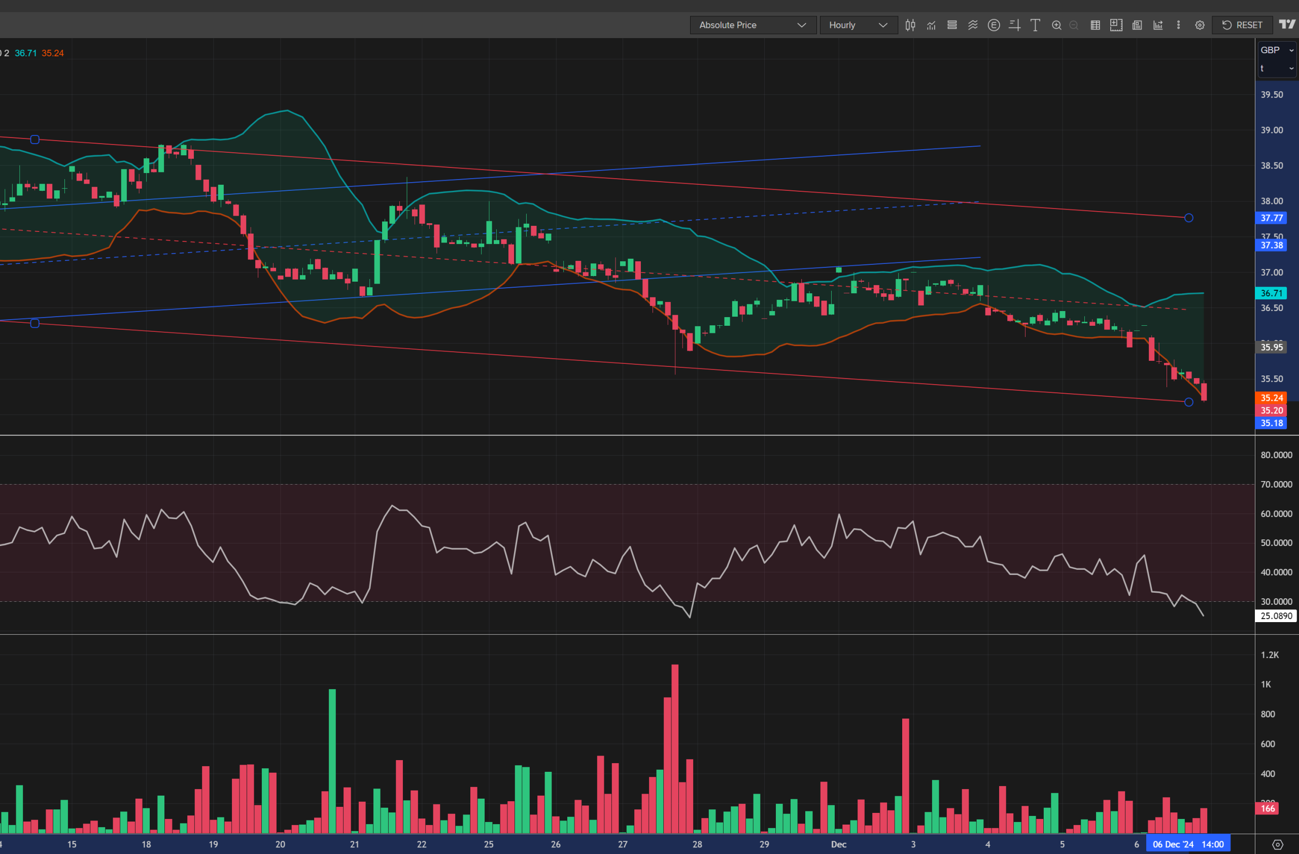Open the 't' unit dropdown
1299x854 pixels.
(x=1277, y=68)
